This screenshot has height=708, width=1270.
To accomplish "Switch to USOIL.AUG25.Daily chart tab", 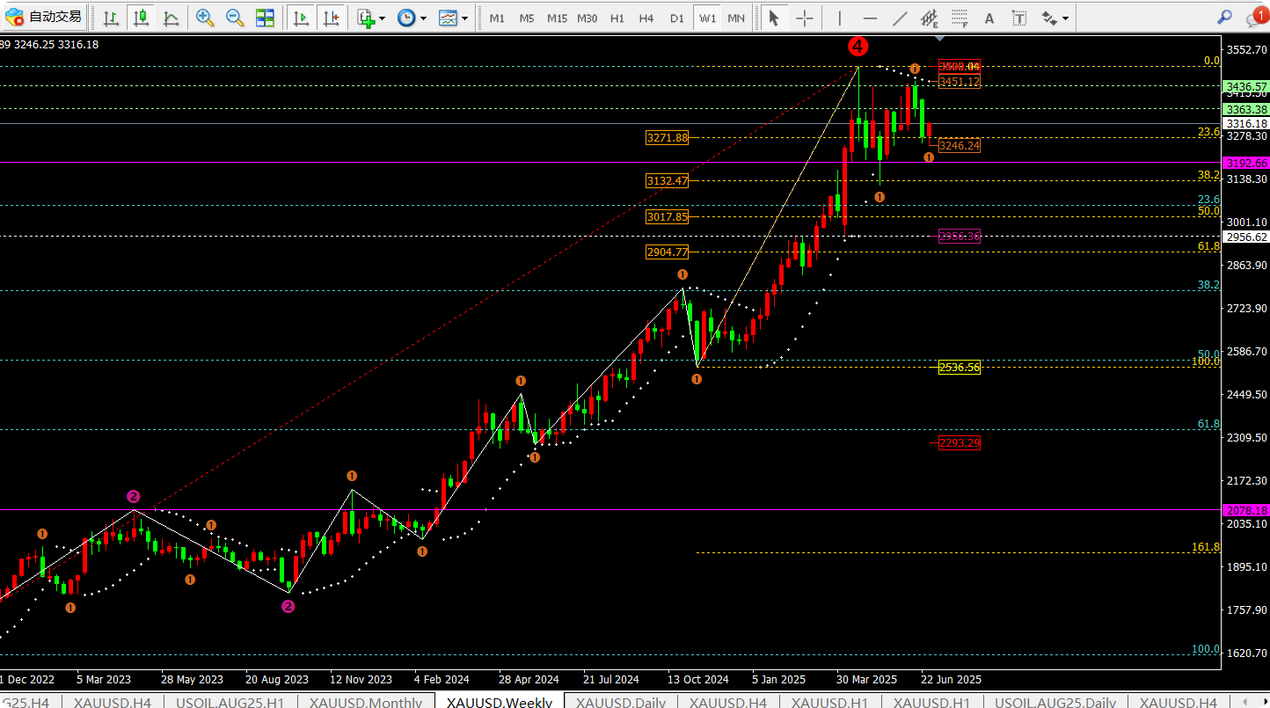I will [1055, 702].
